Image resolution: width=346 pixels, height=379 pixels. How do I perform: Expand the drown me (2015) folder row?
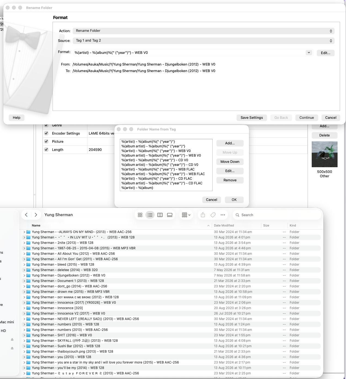[x=24, y=292]
